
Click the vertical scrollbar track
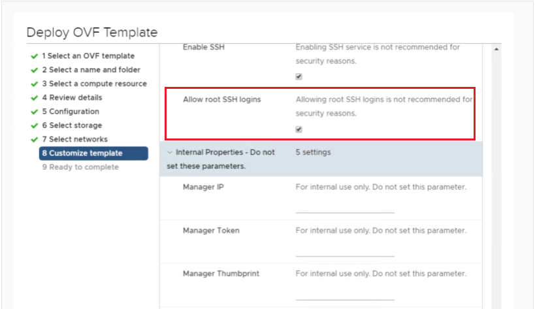[x=496, y=181]
